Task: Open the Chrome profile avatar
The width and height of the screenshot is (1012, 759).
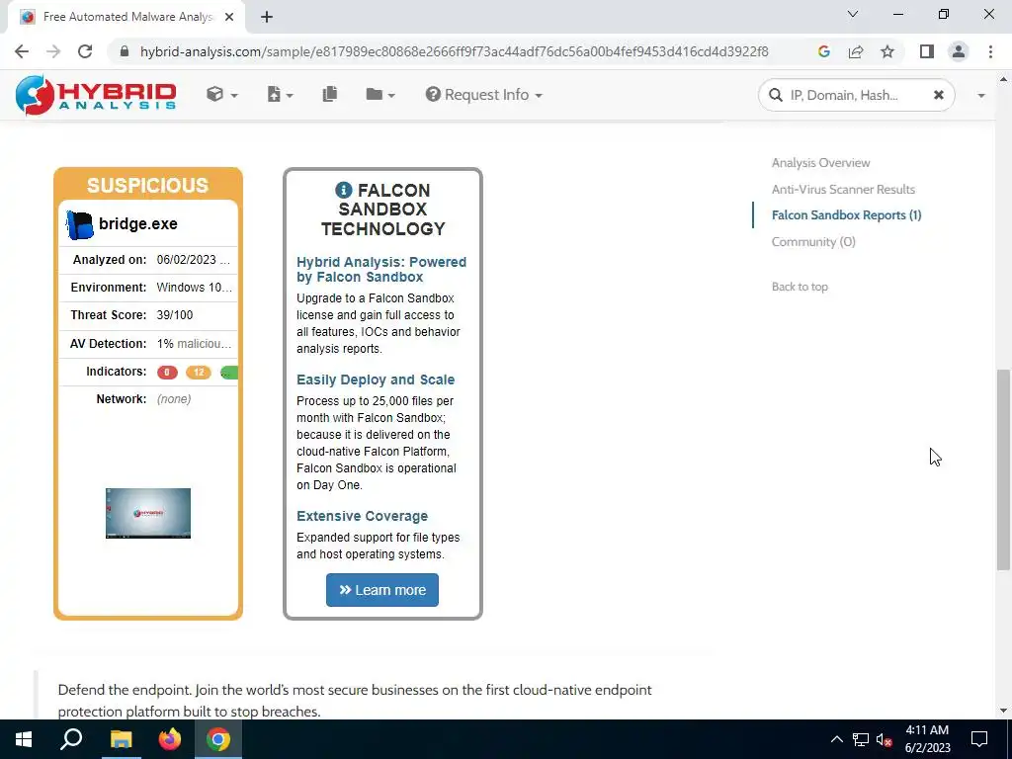Action: [959, 51]
